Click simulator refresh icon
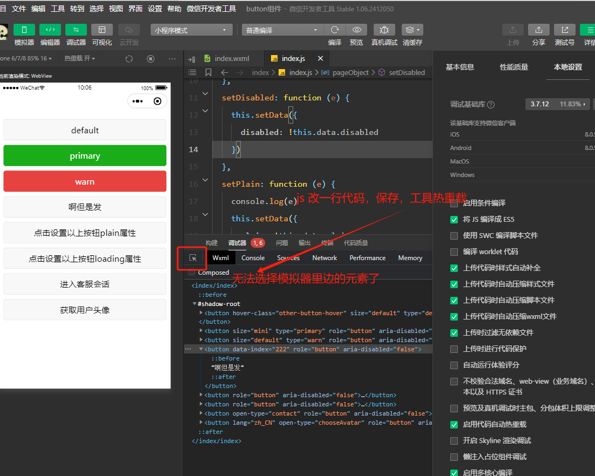Viewport: 595px width, 476px height. 129,59
